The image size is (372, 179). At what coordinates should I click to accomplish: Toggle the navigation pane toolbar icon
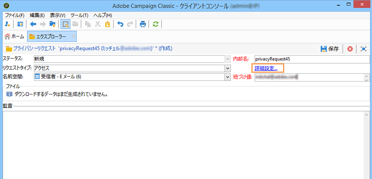coord(20,24)
